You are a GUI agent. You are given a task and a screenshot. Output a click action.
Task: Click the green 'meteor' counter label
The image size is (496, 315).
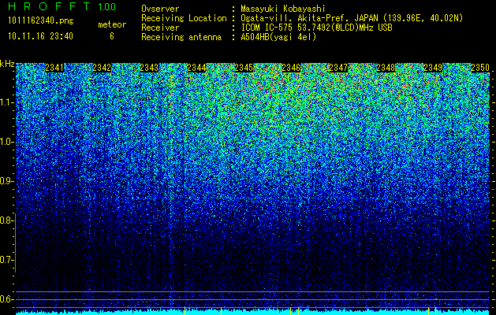112,24
